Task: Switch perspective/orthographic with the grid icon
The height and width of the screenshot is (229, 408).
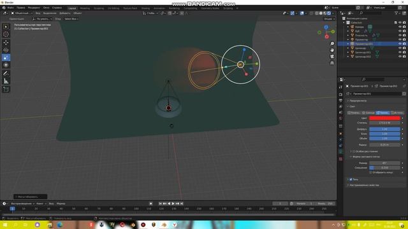Action: tap(332, 63)
